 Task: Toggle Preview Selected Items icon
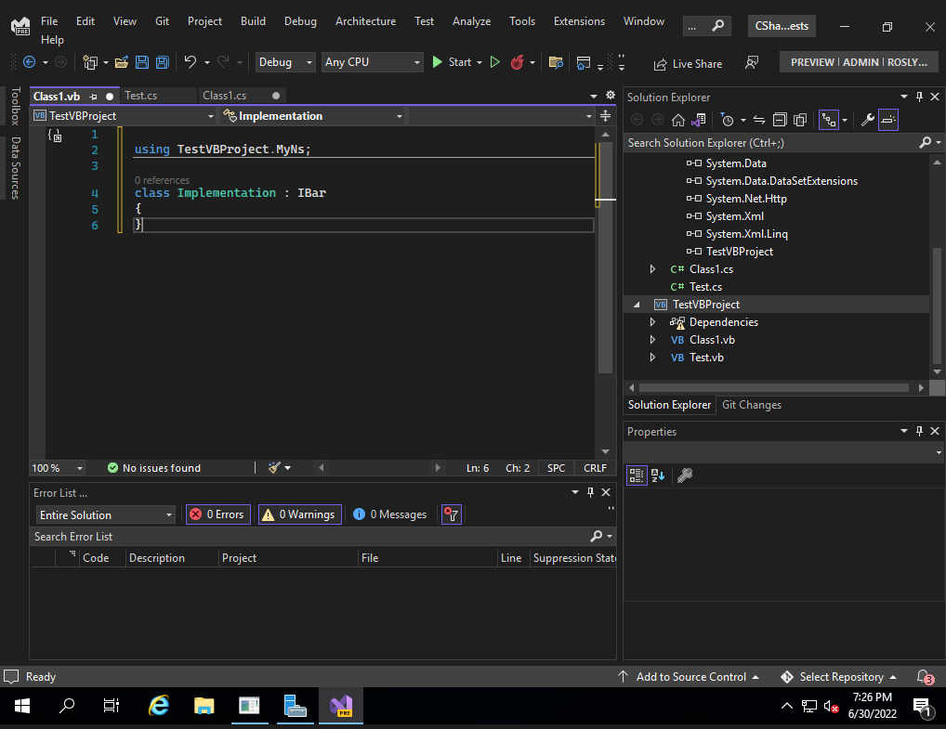point(888,120)
